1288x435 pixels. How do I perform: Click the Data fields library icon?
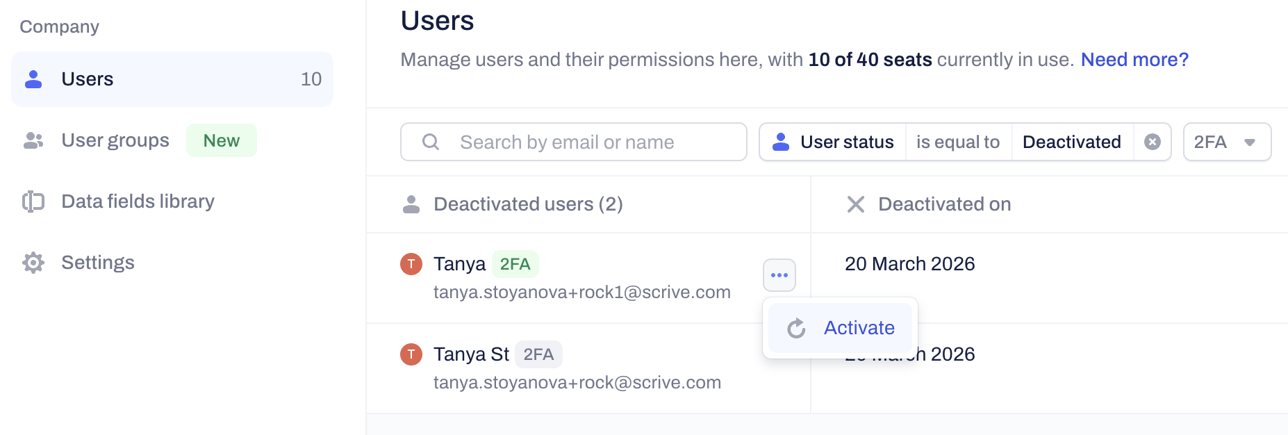(x=33, y=202)
